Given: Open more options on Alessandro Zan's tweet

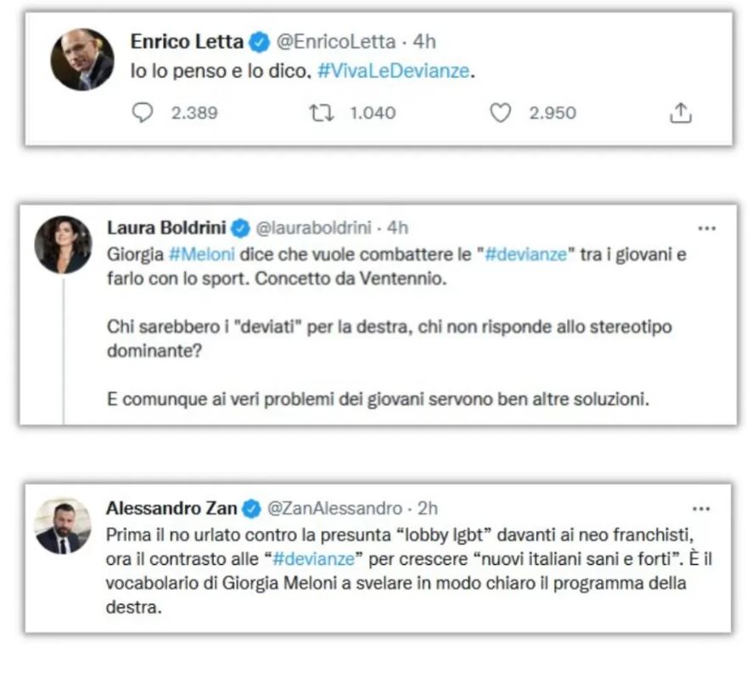Looking at the screenshot, I should pyautogui.click(x=701, y=509).
